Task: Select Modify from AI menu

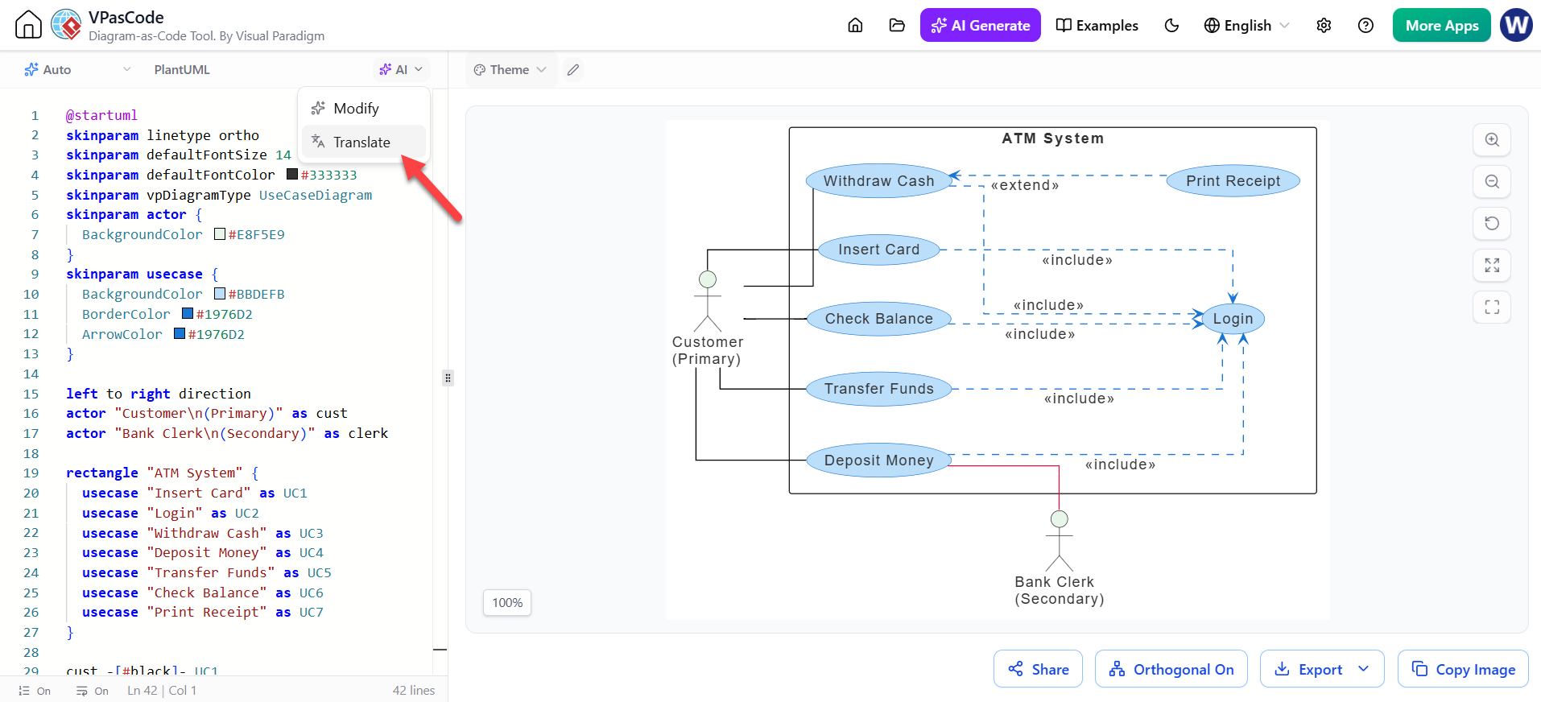Action: [x=364, y=109]
